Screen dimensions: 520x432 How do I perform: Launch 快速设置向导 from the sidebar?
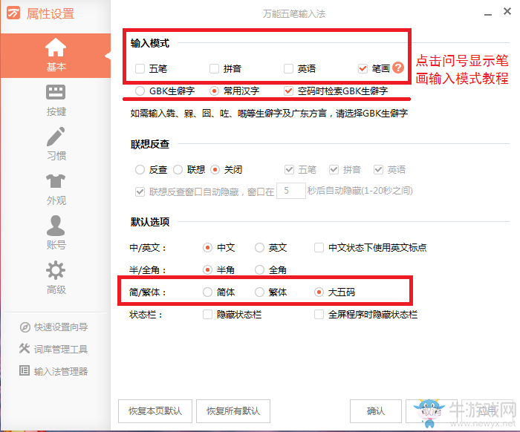click(53, 327)
